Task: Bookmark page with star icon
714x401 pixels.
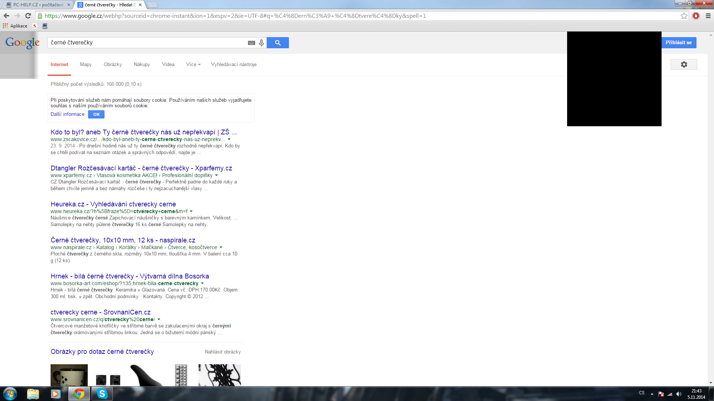Action: coord(684,16)
